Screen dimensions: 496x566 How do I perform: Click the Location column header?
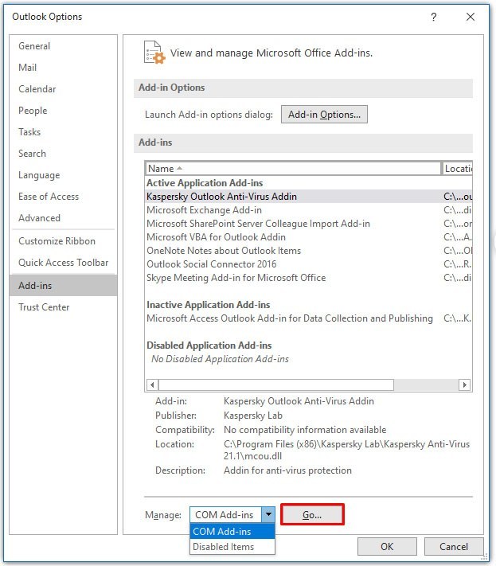[x=457, y=169]
